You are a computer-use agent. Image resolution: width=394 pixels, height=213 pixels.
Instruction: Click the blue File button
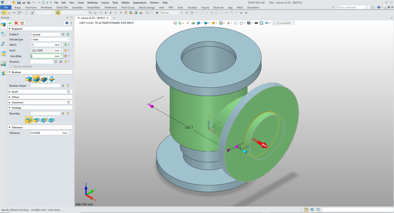point(6,7)
